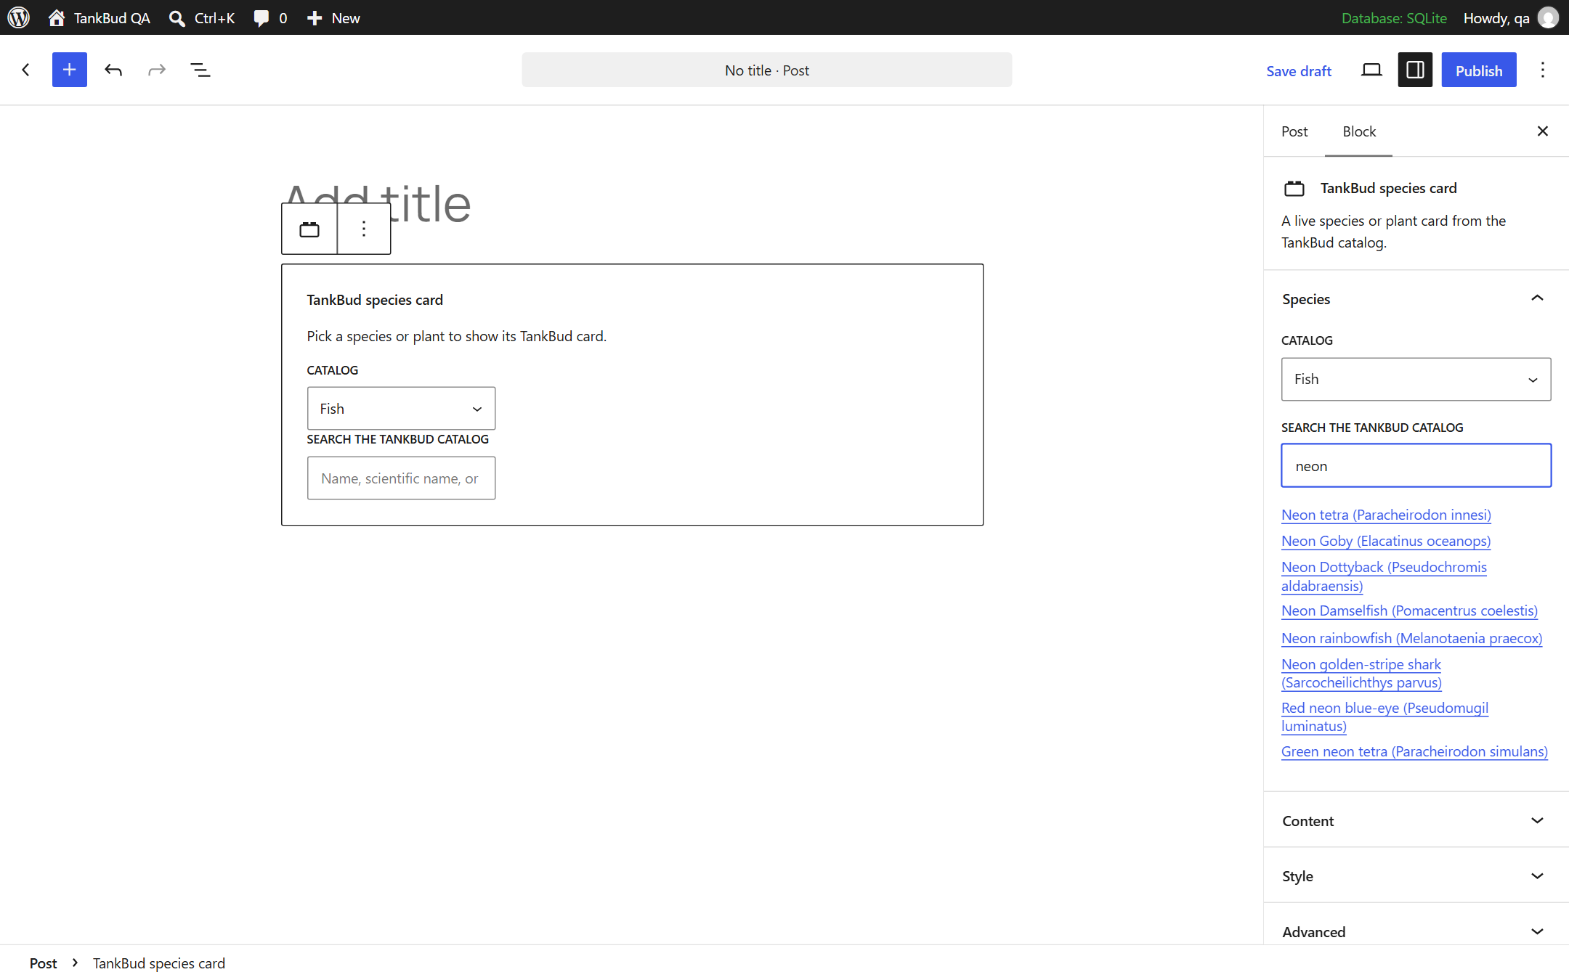The width and height of the screenshot is (1569, 980).
Task: View the comments bubble in admin bar
Action: 270,17
